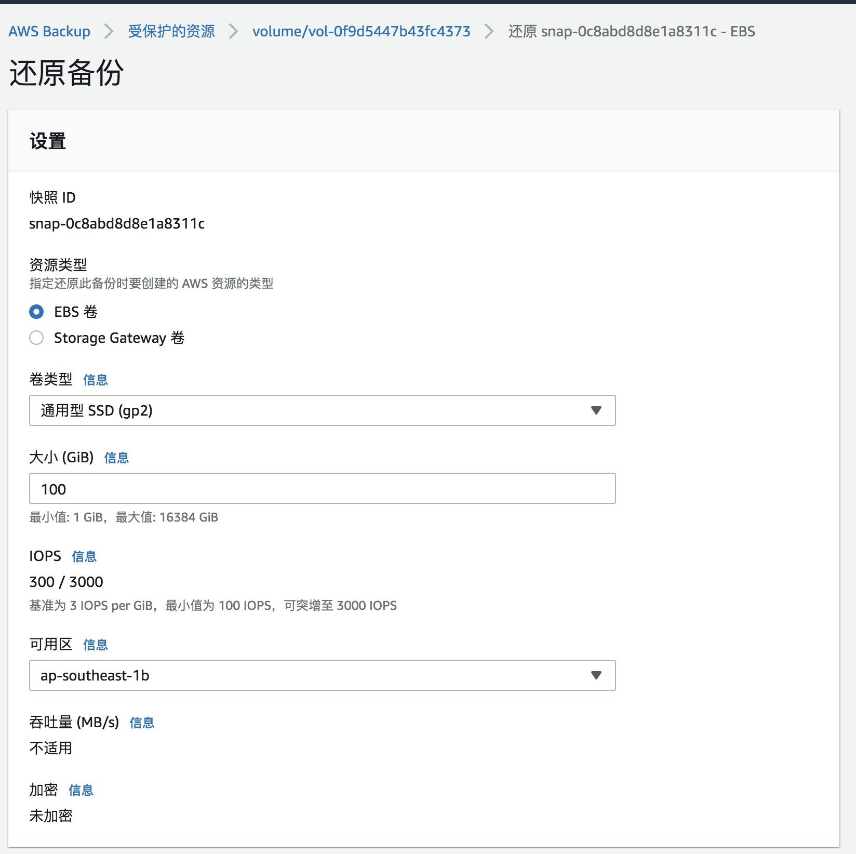Viewport: 856px width, 854px height.
Task: Open volume/vol-0f9d5447b43fc4373 breadcrumb link
Action: pyautogui.click(x=362, y=31)
